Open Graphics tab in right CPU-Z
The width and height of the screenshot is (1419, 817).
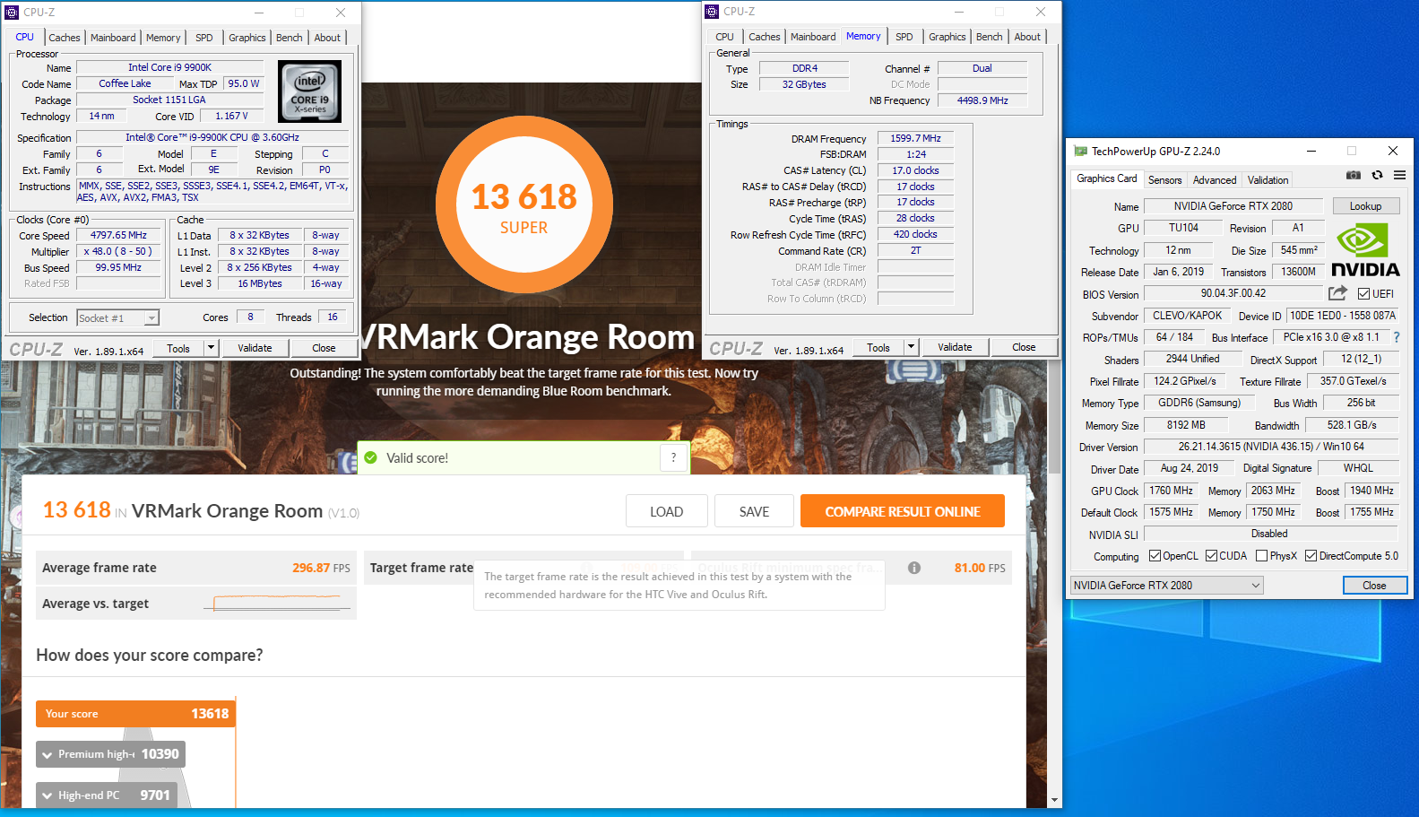point(947,37)
